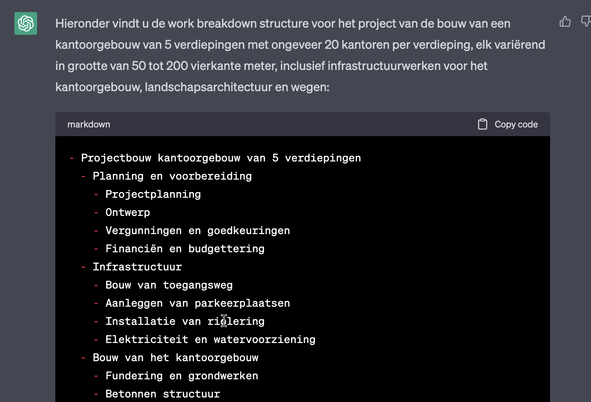Select the Planning en voorbereiding item
591x402 pixels.
click(172, 176)
